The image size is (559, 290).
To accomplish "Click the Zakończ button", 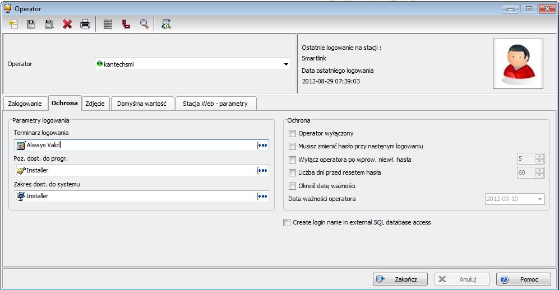I will 400,279.
